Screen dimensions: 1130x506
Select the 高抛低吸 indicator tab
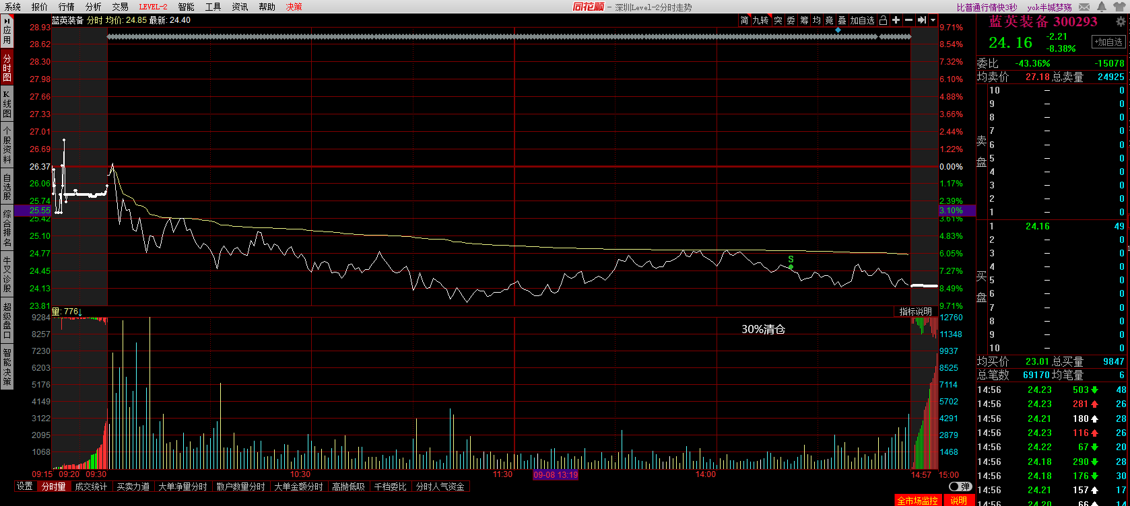349,486
